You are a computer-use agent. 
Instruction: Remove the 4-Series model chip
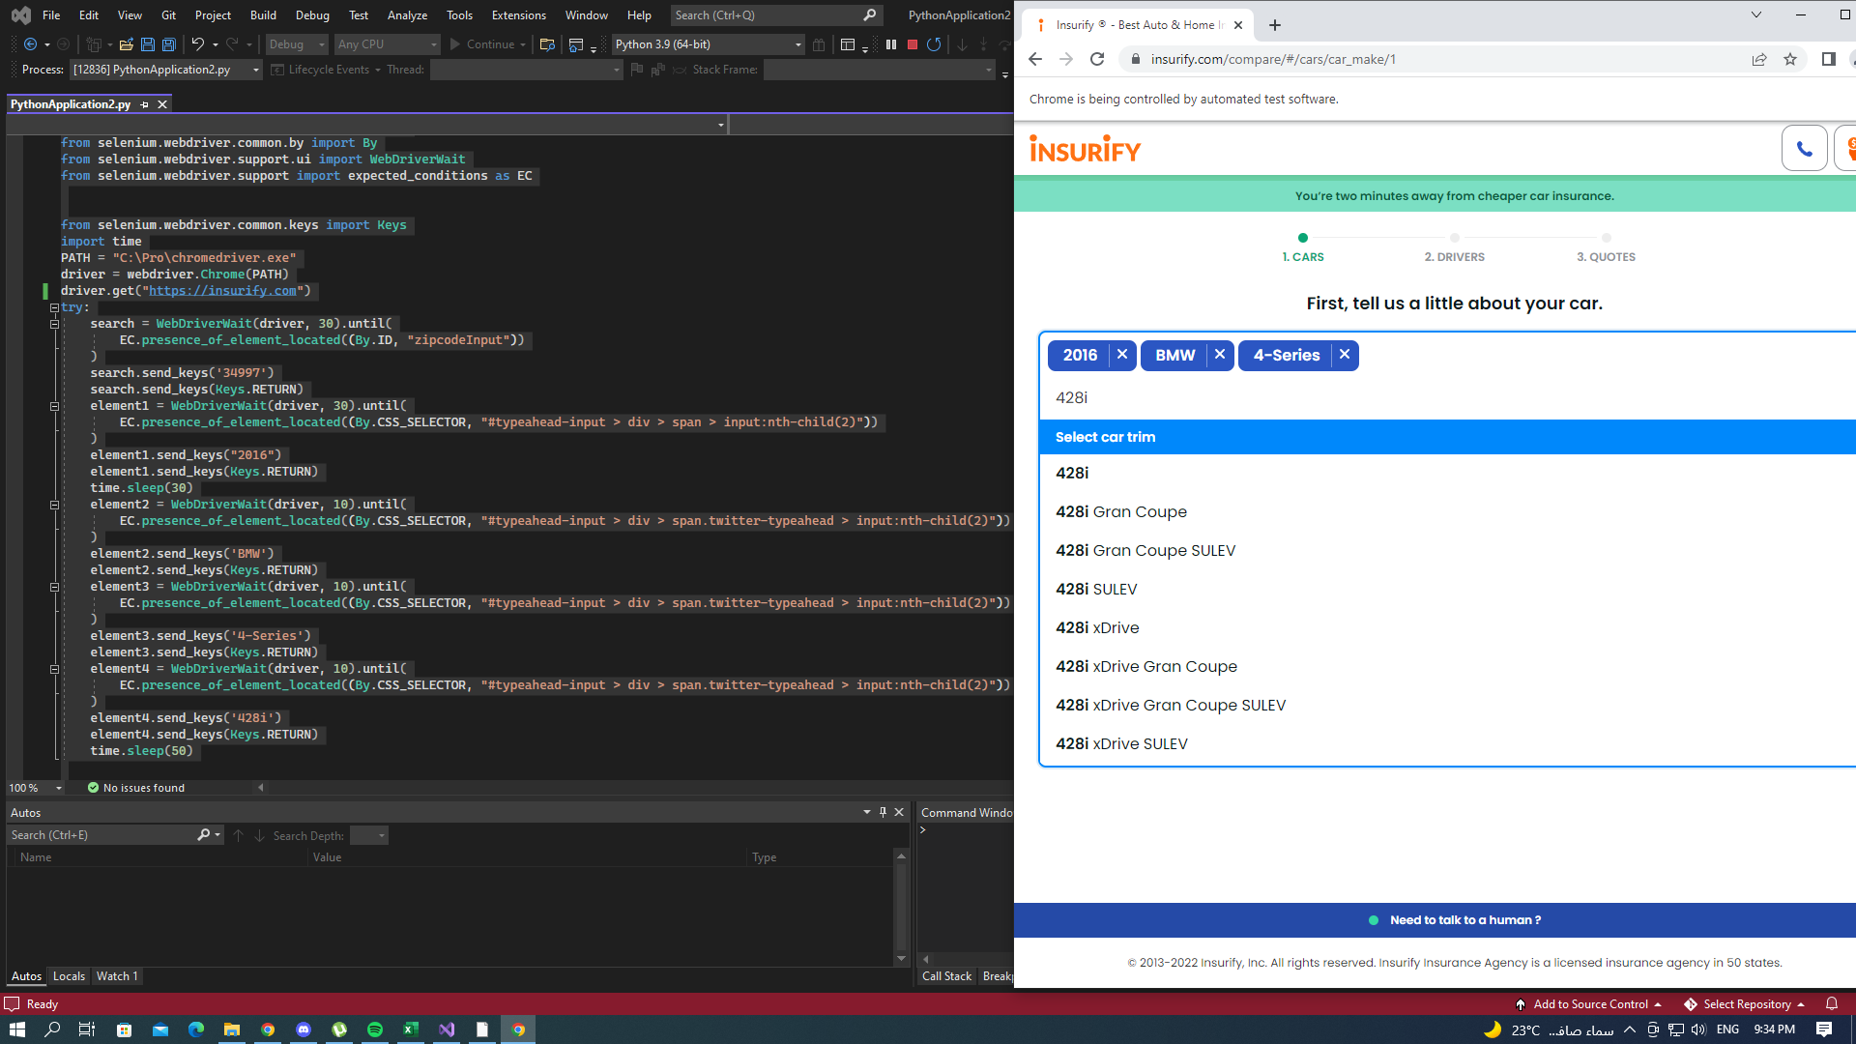click(1345, 355)
